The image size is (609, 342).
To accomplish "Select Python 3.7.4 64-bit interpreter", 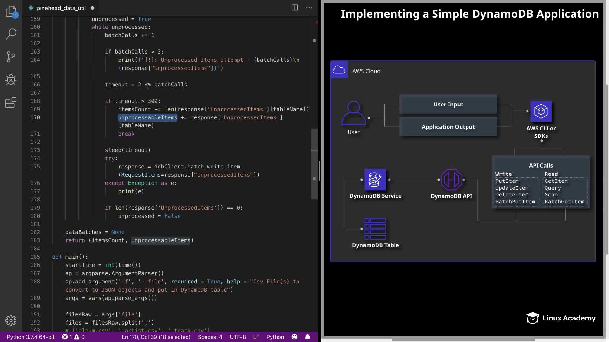I will click(30, 337).
